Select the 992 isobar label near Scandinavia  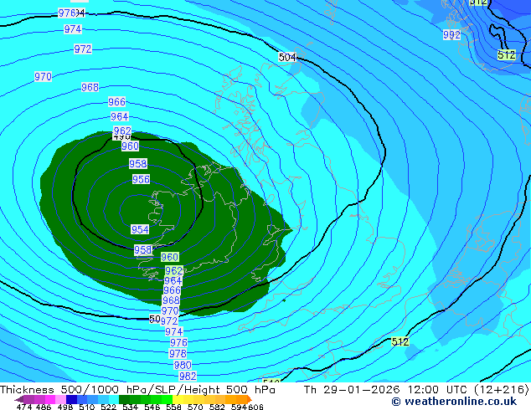(x=451, y=35)
